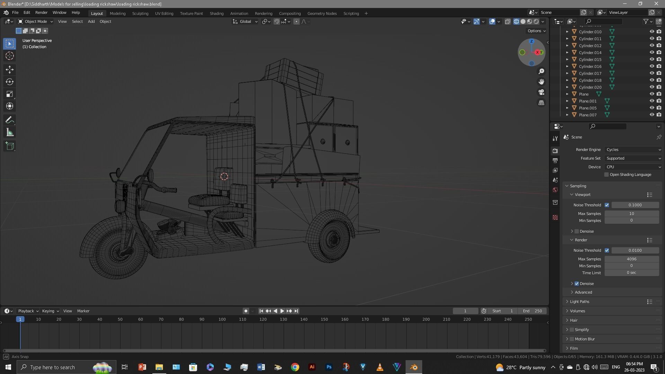Click Render Max Samples field 4096

coord(632,259)
